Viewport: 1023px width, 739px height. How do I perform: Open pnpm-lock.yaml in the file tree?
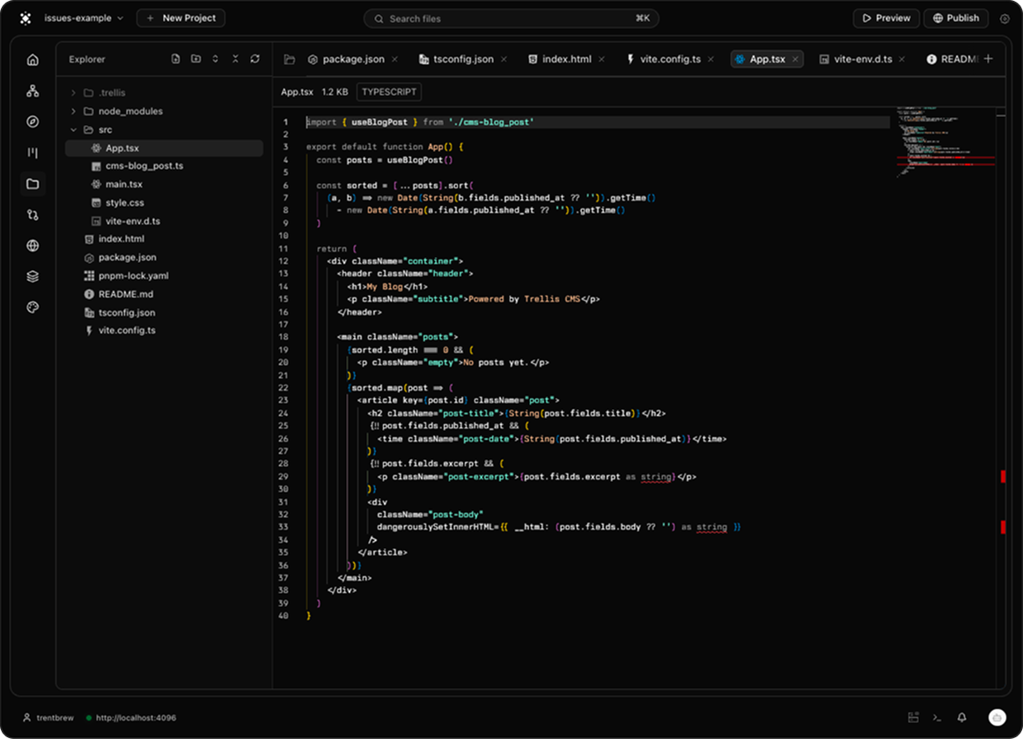click(165, 276)
